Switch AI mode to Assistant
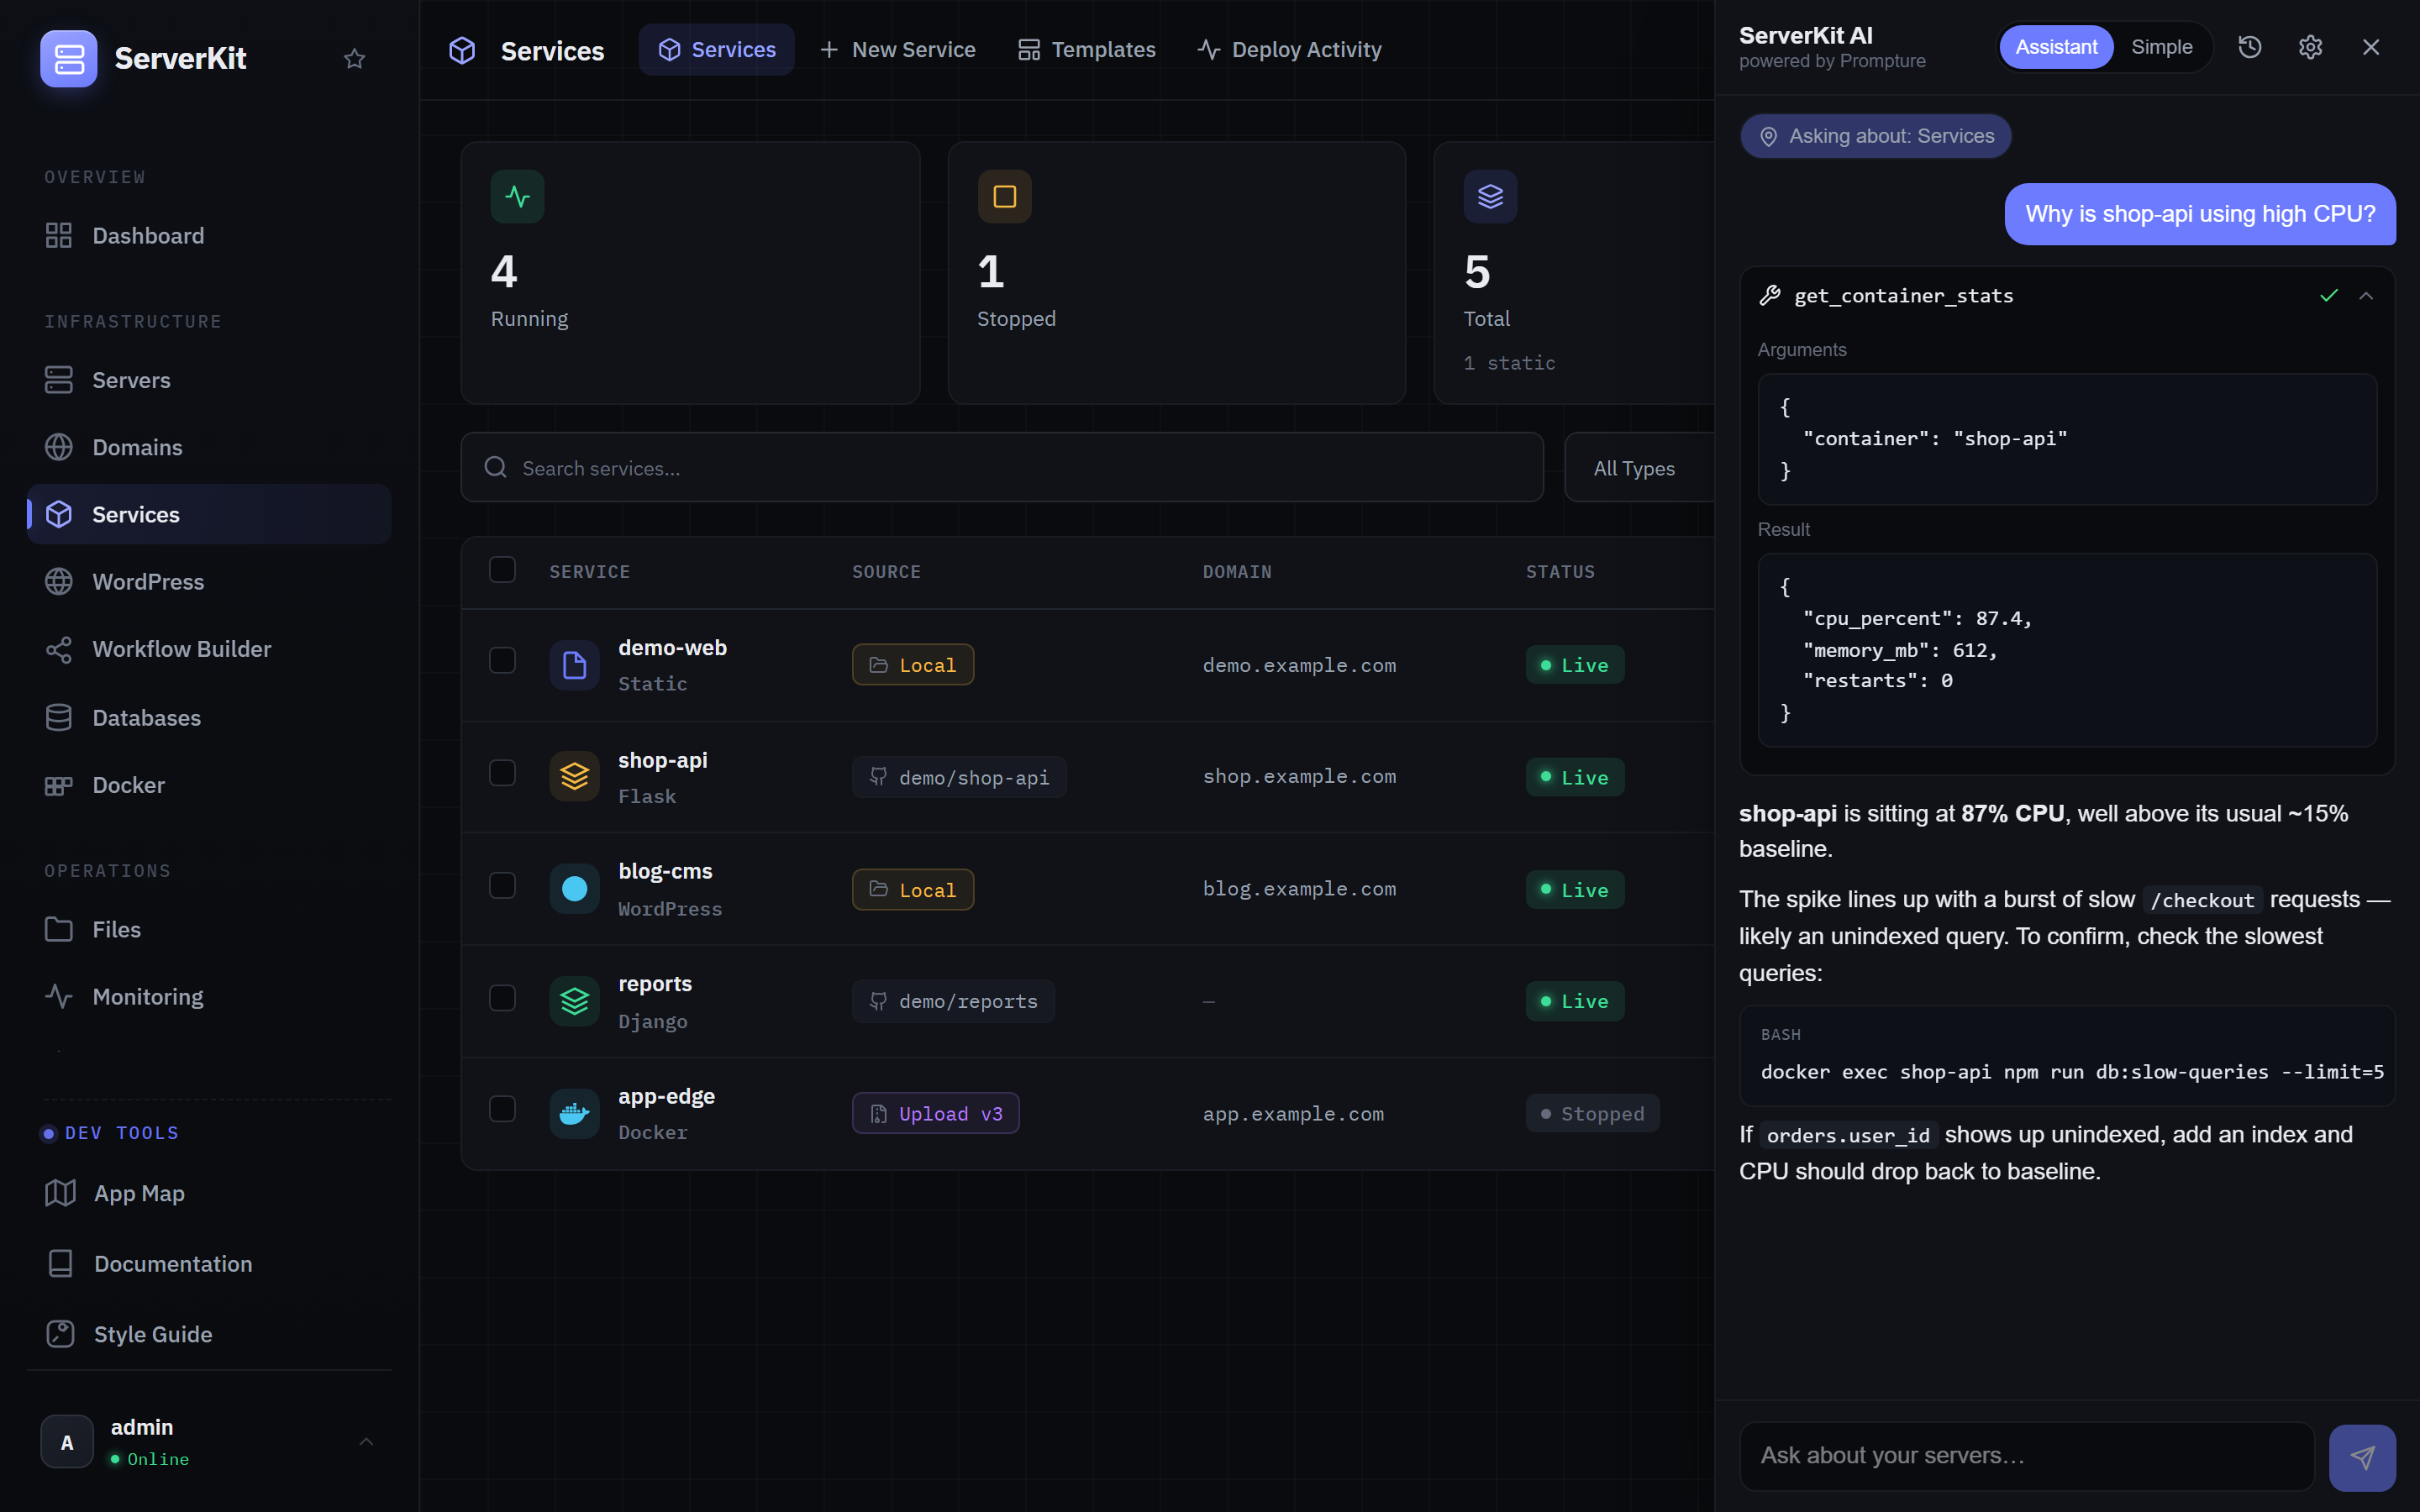The height and width of the screenshot is (1512, 2420). (2056, 47)
